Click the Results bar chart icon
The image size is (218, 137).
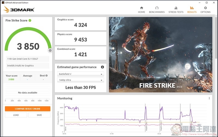[x=192, y=8]
